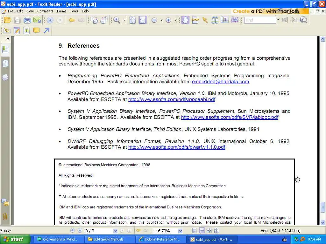
Task: Click the advanced search magnifier icon
Action: click(304, 20)
